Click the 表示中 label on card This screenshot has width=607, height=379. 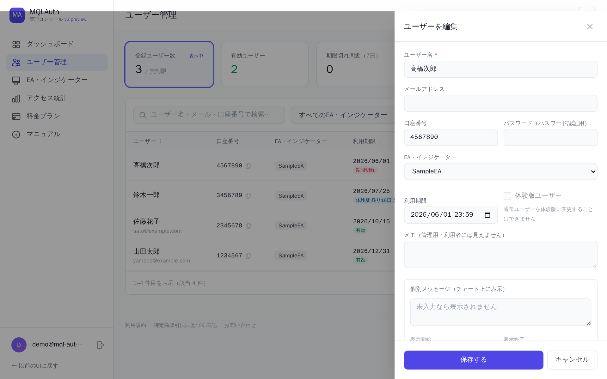[196, 56]
